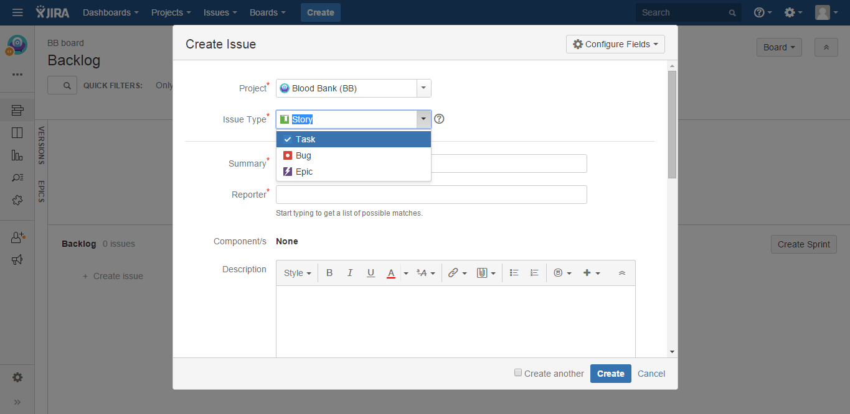Select the Backlog icon in sidebar
Viewport: 850px width, 414px height.
point(17,111)
